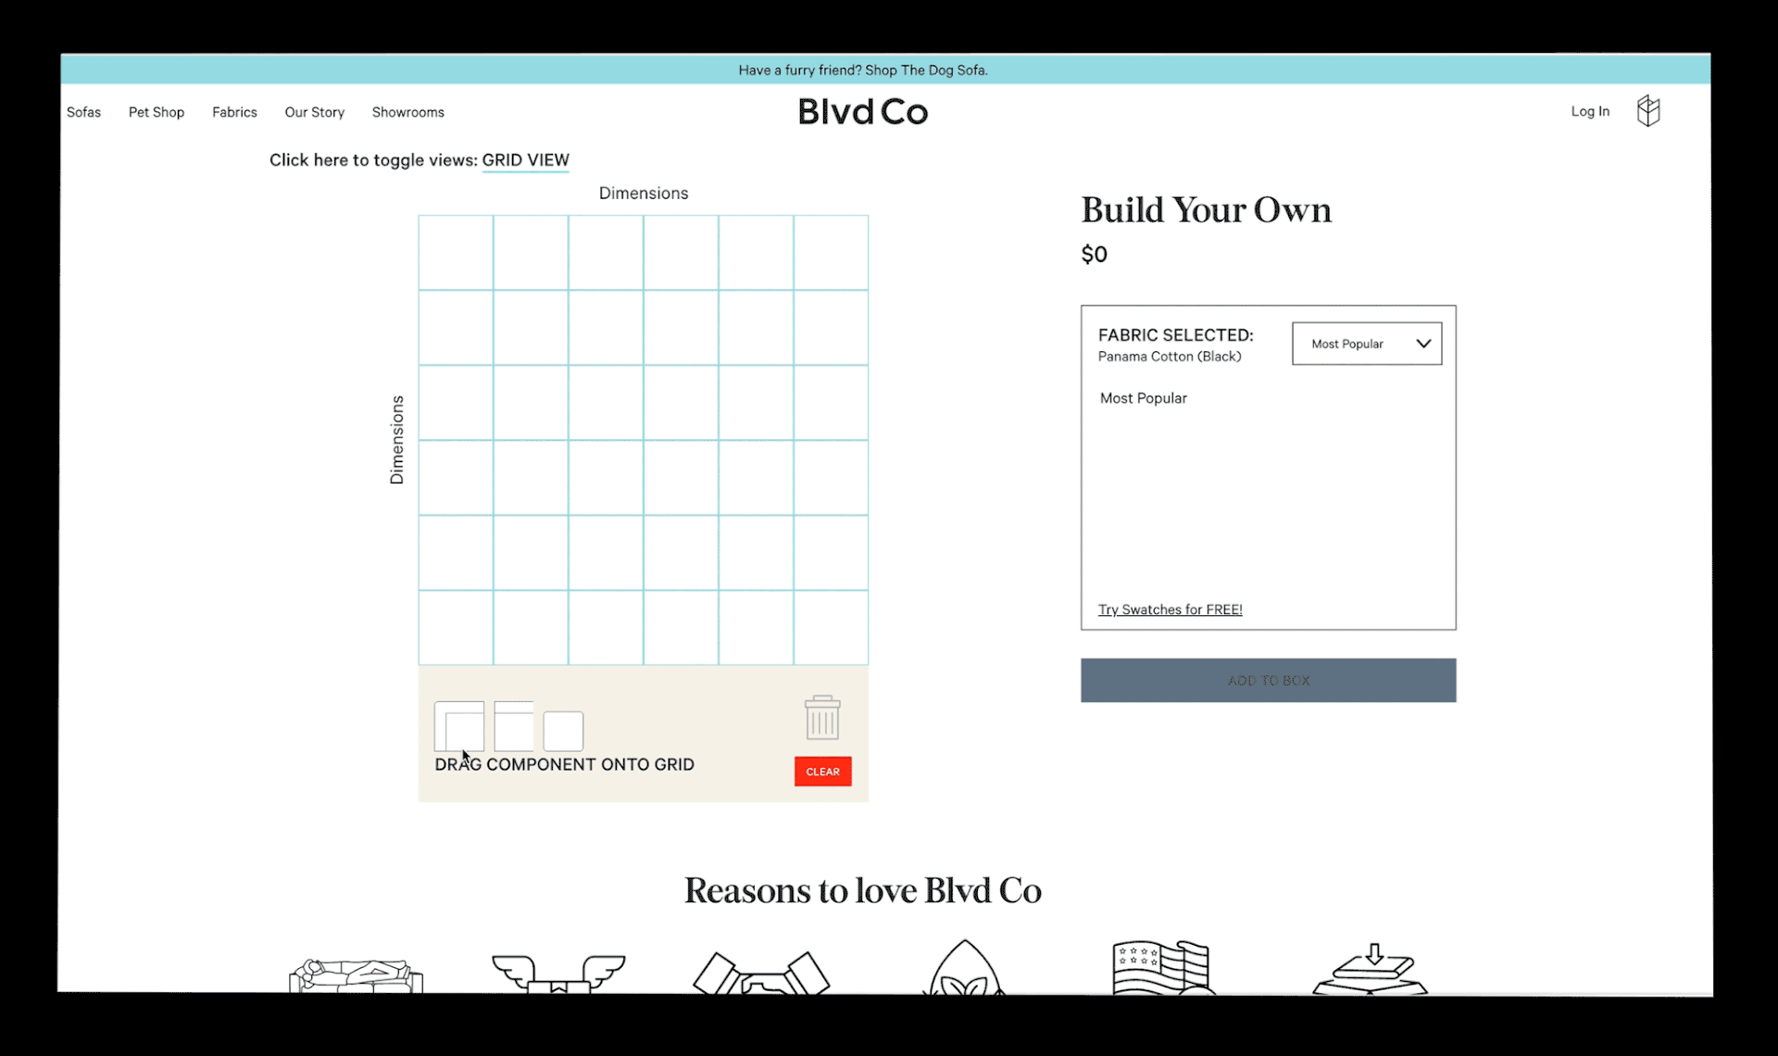Click the top 'Dimensions' label above grid
The image size is (1778, 1056).
pyautogui.click(x=644, y=194)
